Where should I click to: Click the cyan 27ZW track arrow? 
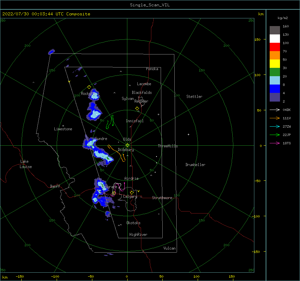coord(275,126)
